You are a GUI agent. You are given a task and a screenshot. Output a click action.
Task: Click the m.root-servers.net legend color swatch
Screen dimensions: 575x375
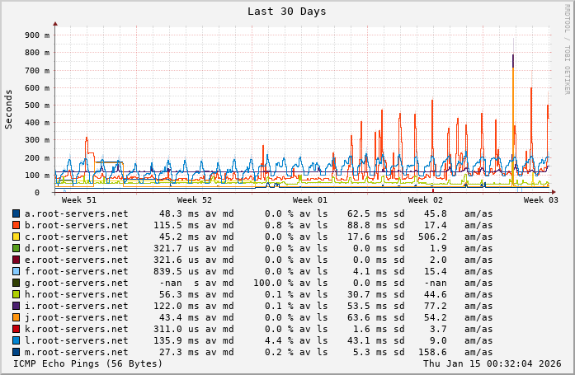point(16,352)
